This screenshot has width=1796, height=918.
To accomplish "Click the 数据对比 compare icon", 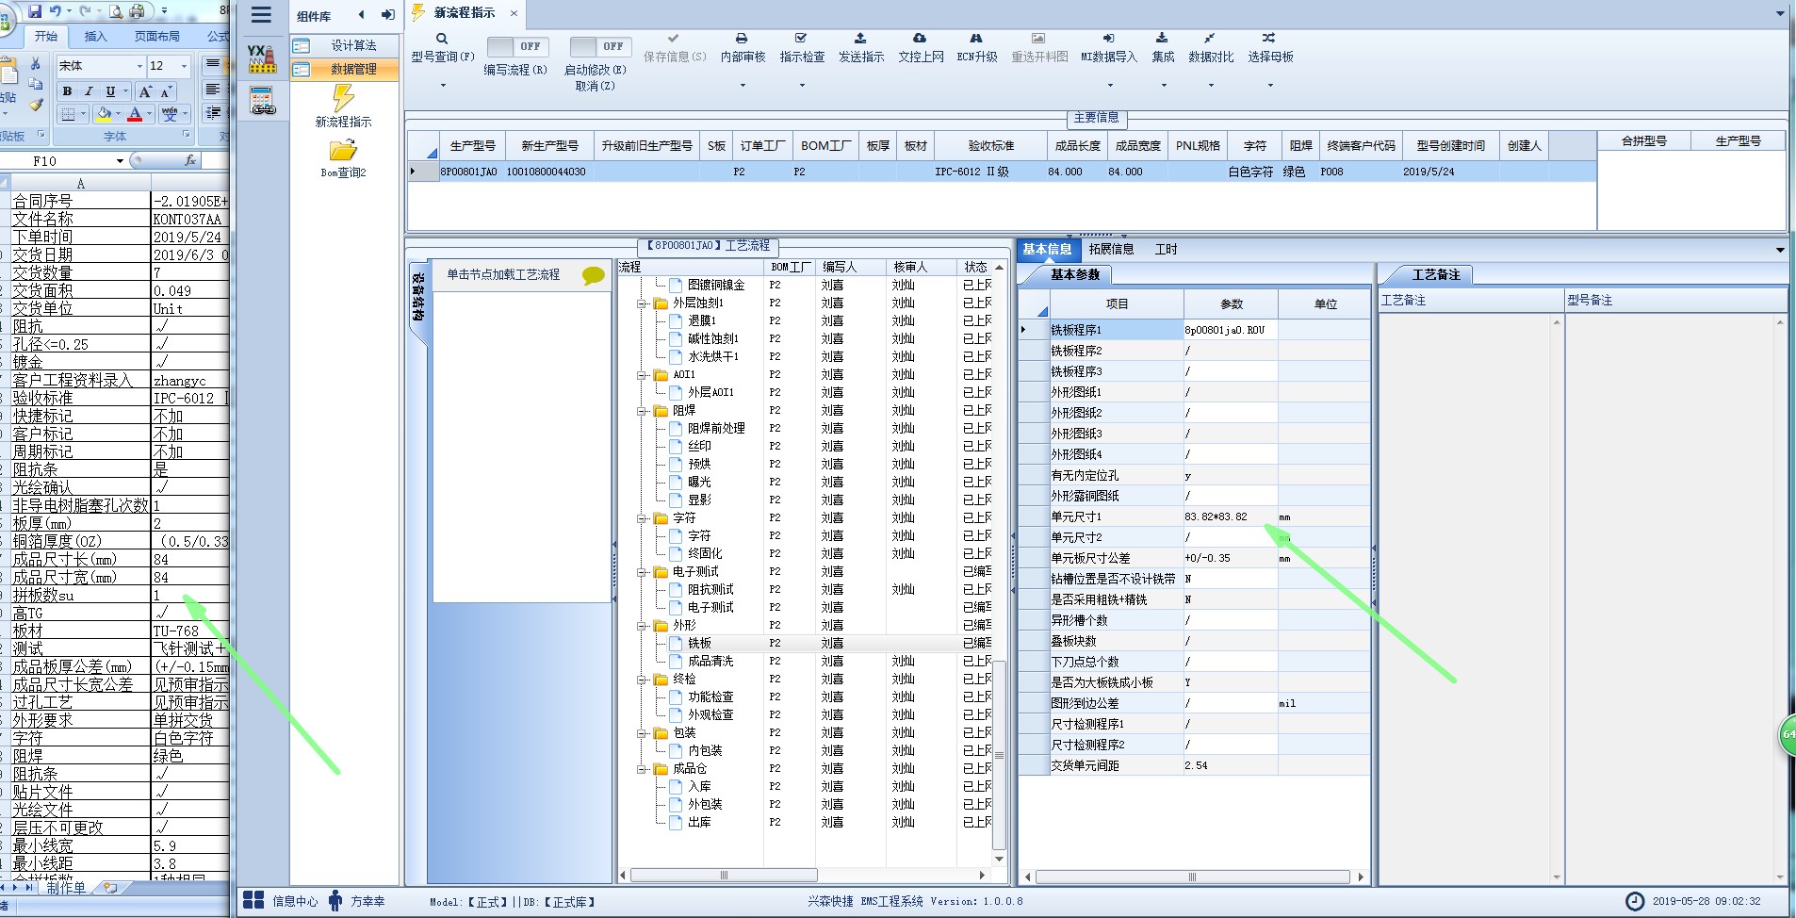I will pos(1210,39).
